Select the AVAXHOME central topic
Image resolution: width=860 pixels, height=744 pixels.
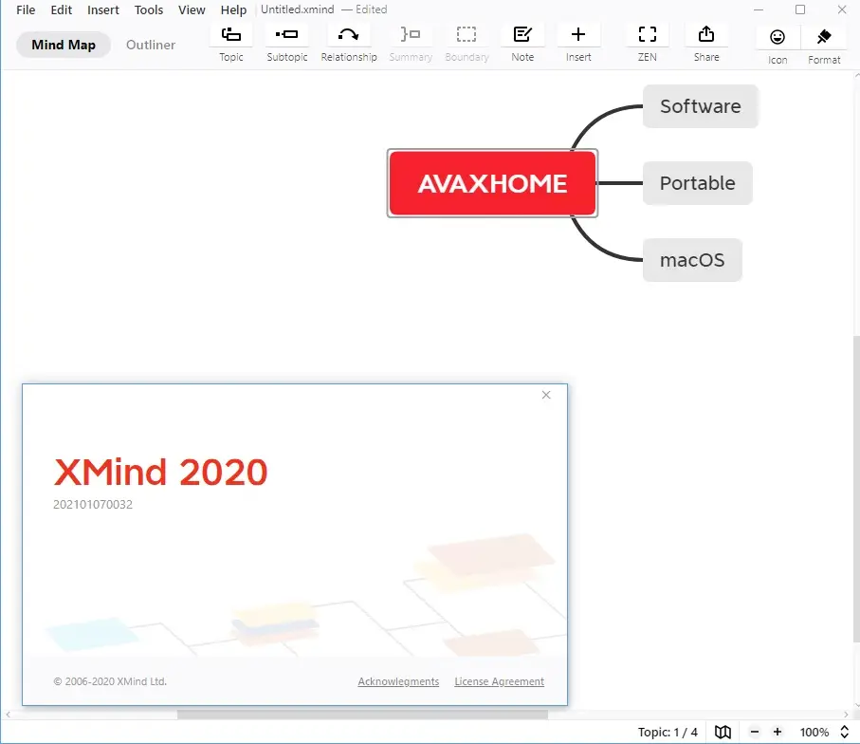point(492,183)
